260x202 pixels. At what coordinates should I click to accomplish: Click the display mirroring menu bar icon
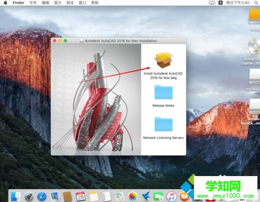[x=212, y=3]
